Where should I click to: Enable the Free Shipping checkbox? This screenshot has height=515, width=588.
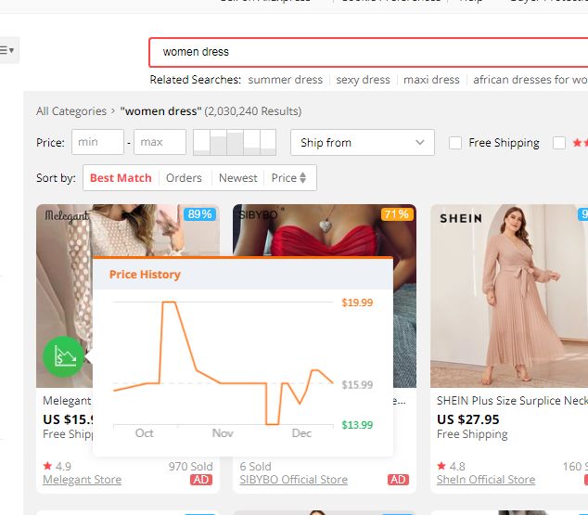[x=455, y=143]
